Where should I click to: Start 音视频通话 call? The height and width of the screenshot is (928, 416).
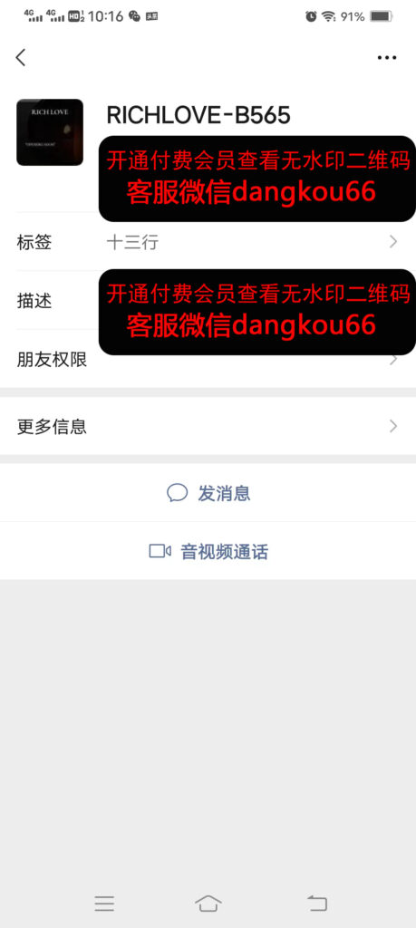[208, 552]
